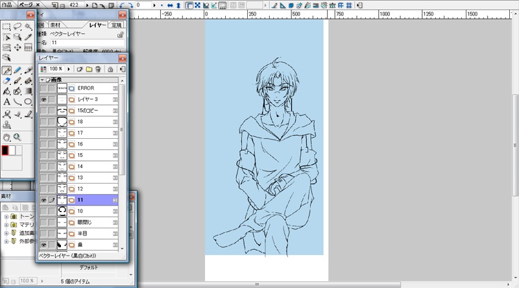Open the layer opacity 100% flyout arrow
The height and width of the screenshot is (288, 519).
(x=68, y=68)
